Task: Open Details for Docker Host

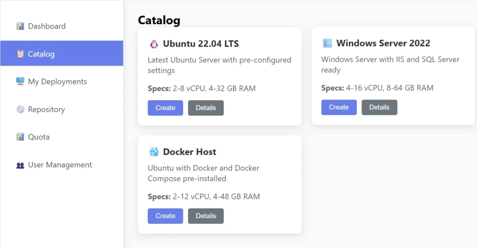Action: coord(205,216)
